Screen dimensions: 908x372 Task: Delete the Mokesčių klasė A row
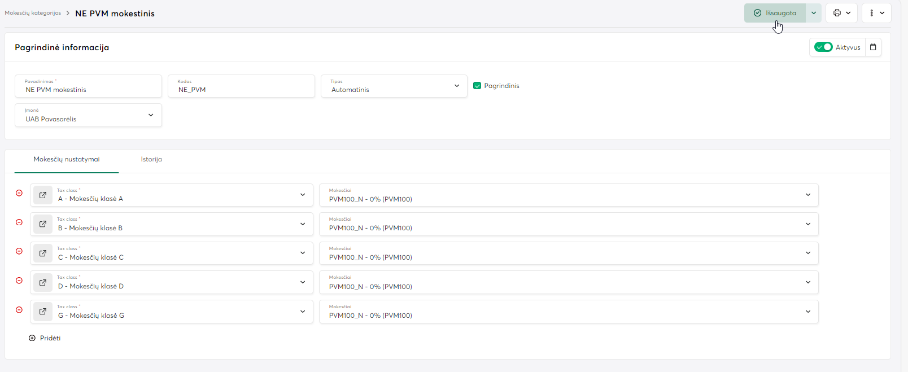(19, 193)
